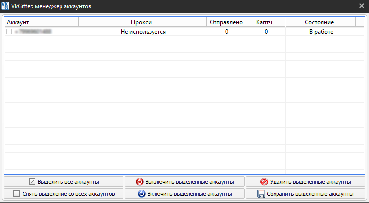369x203 pixels.
Task: Click the Состояние column header
Action: [x=320, y=22]
